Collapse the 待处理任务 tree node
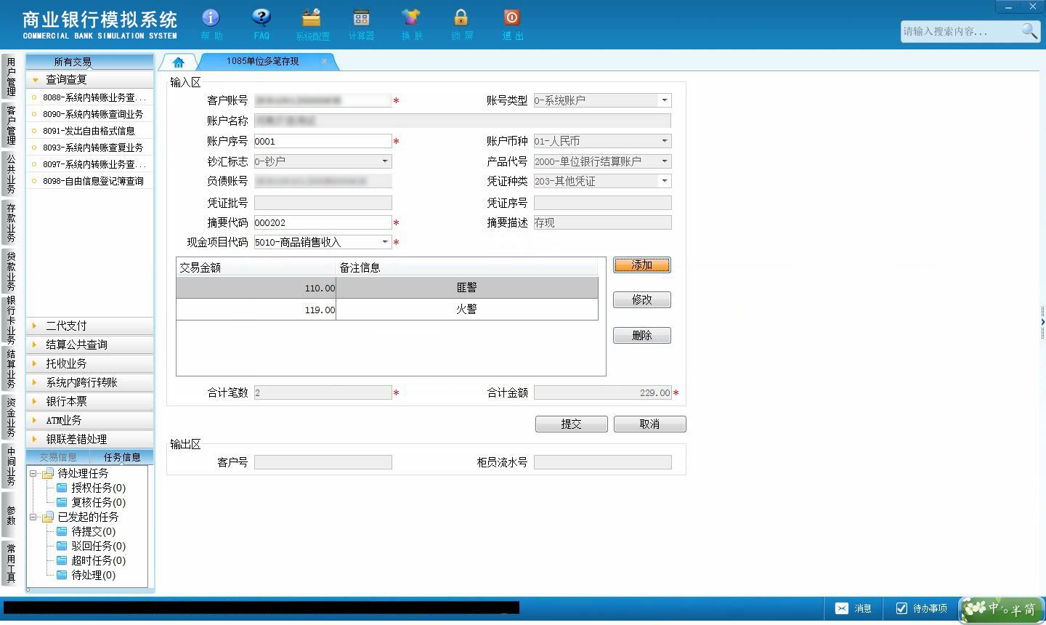This screenshot has height=625, width=1046. (33, 473)
